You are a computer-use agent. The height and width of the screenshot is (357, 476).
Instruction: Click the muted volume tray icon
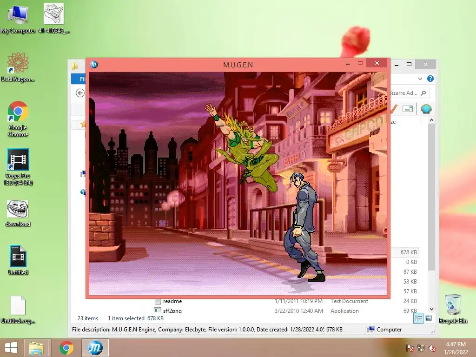coord(432,348)
